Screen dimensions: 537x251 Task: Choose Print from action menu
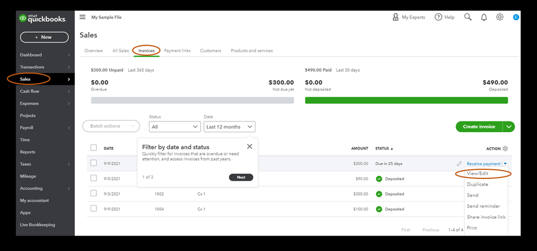(472, 228)
